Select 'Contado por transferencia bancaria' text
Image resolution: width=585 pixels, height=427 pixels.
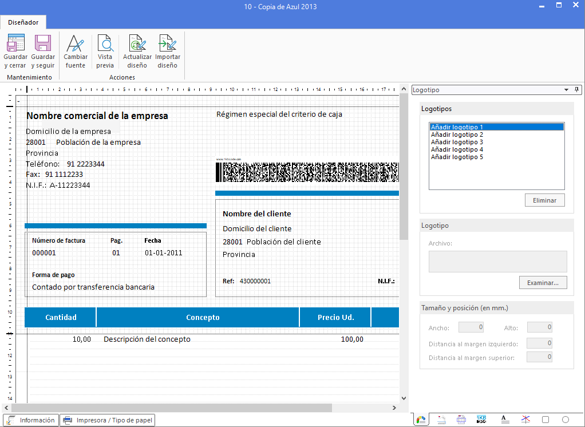[x=93, y=287]
